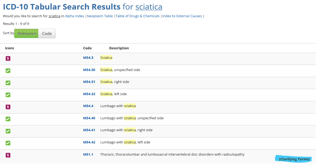Open code M54.42
This screenshot has height=167, width=318.
tap(89, 142)
